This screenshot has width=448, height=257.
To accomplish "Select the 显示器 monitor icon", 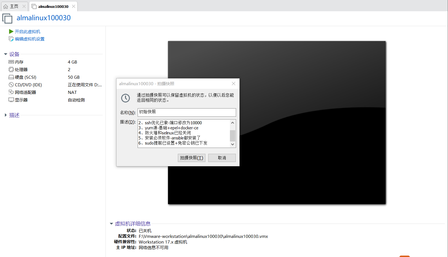I will pos(11,100).
